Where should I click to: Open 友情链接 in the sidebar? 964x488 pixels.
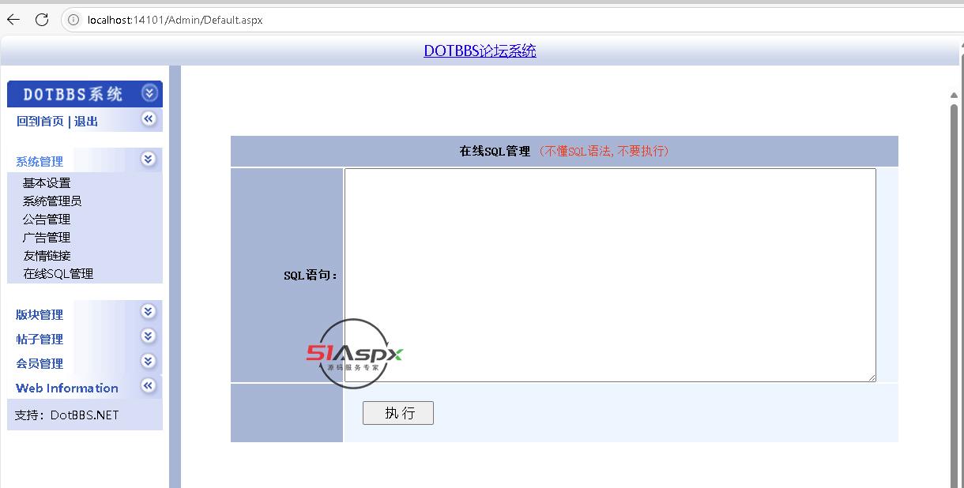coord(47,255)
